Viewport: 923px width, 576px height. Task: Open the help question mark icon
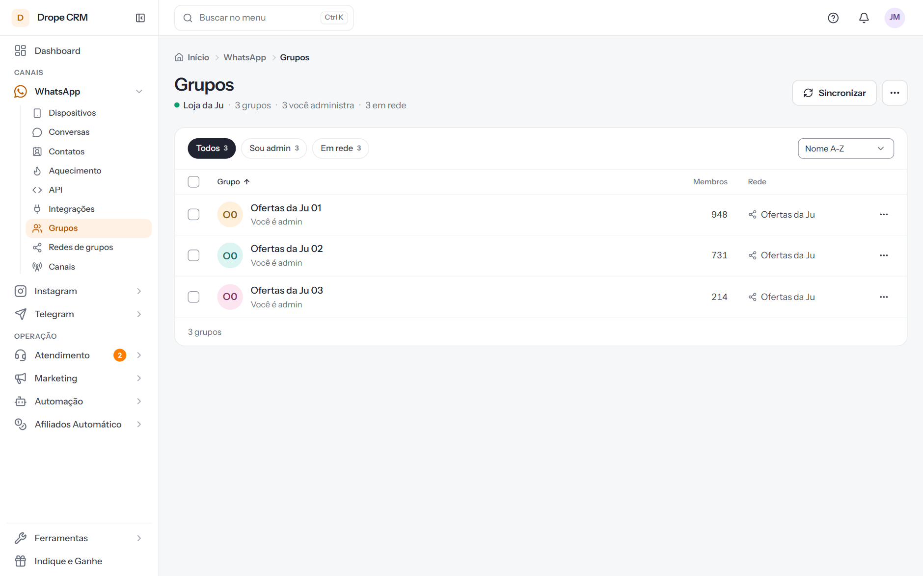point(833,18)
